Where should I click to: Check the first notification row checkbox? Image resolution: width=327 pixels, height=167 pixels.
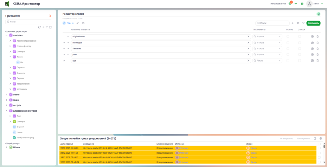click(x=319, y=148)
